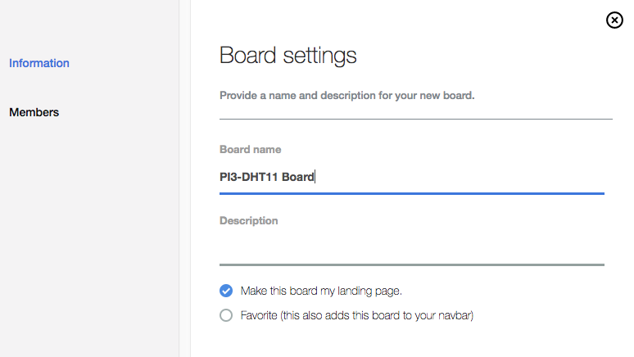This screenshot has height=357, width=634.
Task: Click empty space in Board name field
Action: tap(459, 177)
